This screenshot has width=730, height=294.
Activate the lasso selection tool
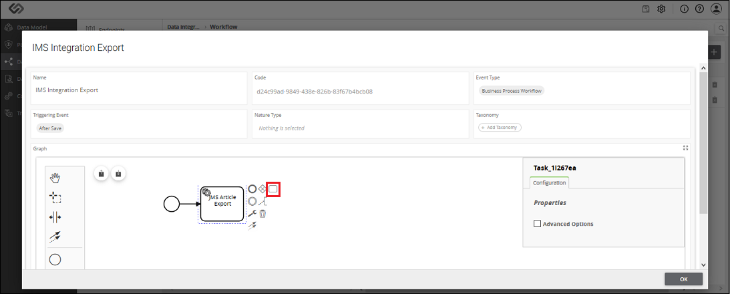point(55,198)
